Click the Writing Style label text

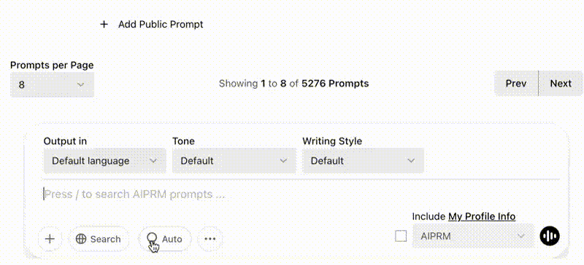point(332,141)
